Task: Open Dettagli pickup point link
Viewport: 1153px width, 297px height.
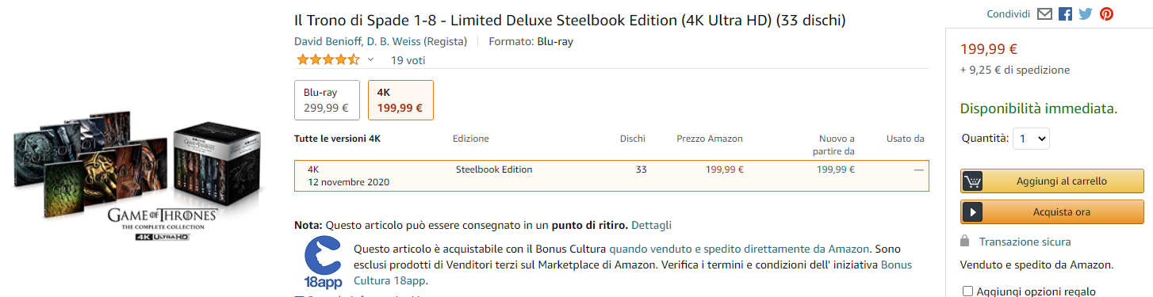Action: point(652,226)
